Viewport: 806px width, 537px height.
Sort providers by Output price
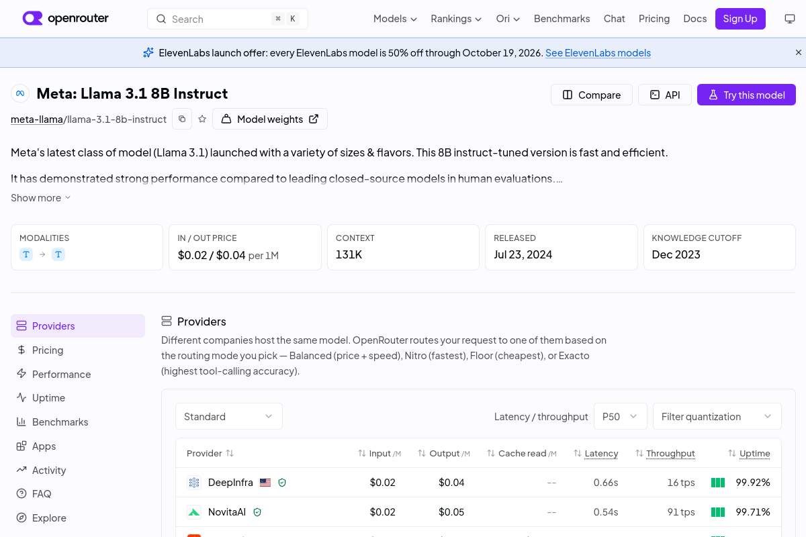point(444,453)
